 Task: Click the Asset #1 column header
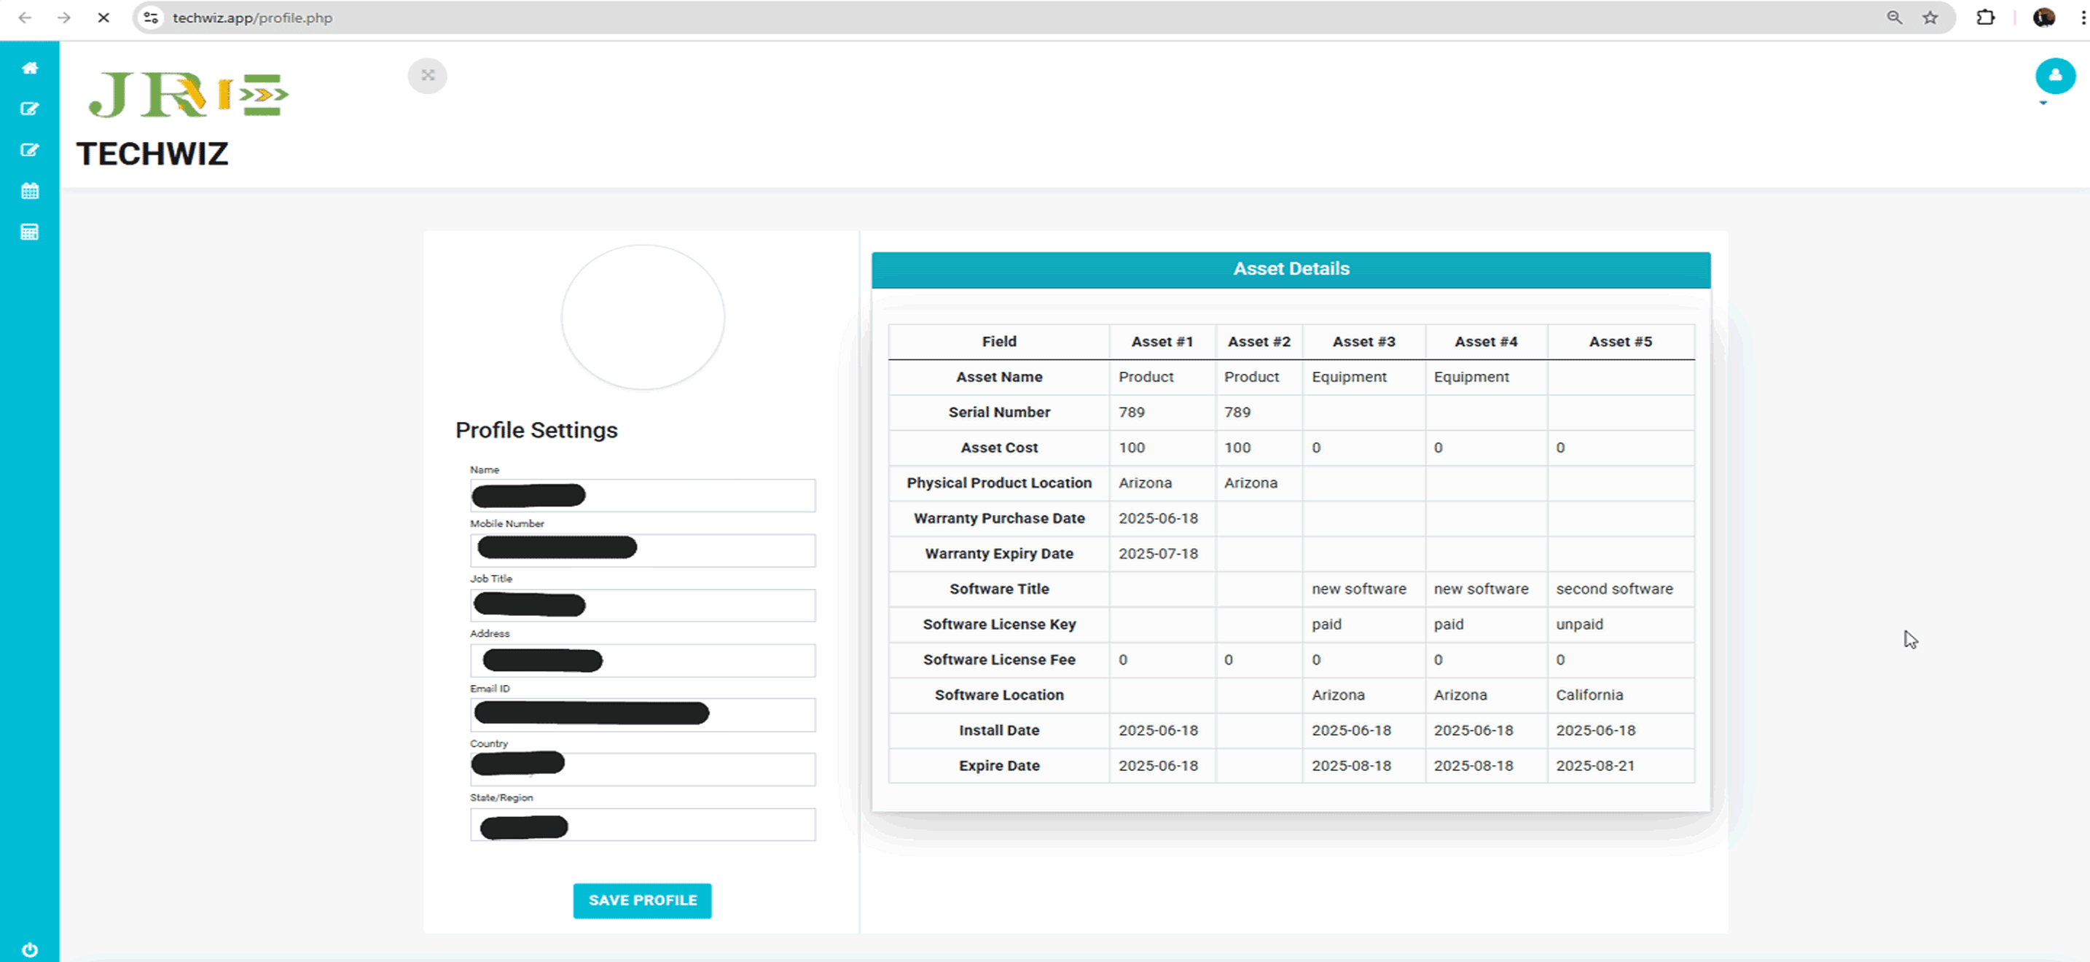[1162, 342]
